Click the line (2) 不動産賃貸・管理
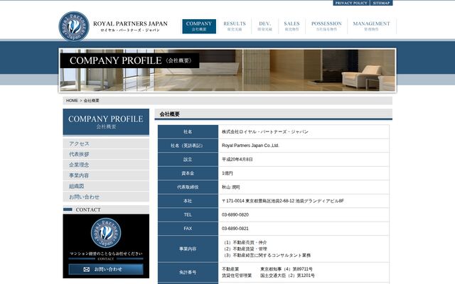The image size is (455, 284). tap(245, 249)
